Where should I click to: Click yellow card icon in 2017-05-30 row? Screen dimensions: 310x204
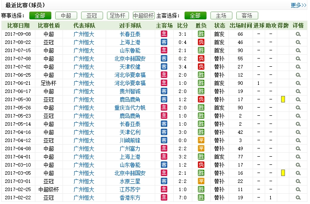[x=283, y=99]
